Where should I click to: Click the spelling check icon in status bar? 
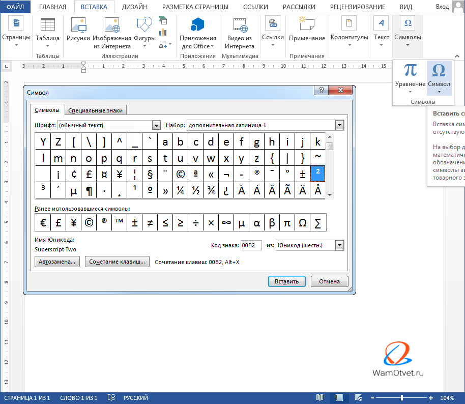[111, 397]
